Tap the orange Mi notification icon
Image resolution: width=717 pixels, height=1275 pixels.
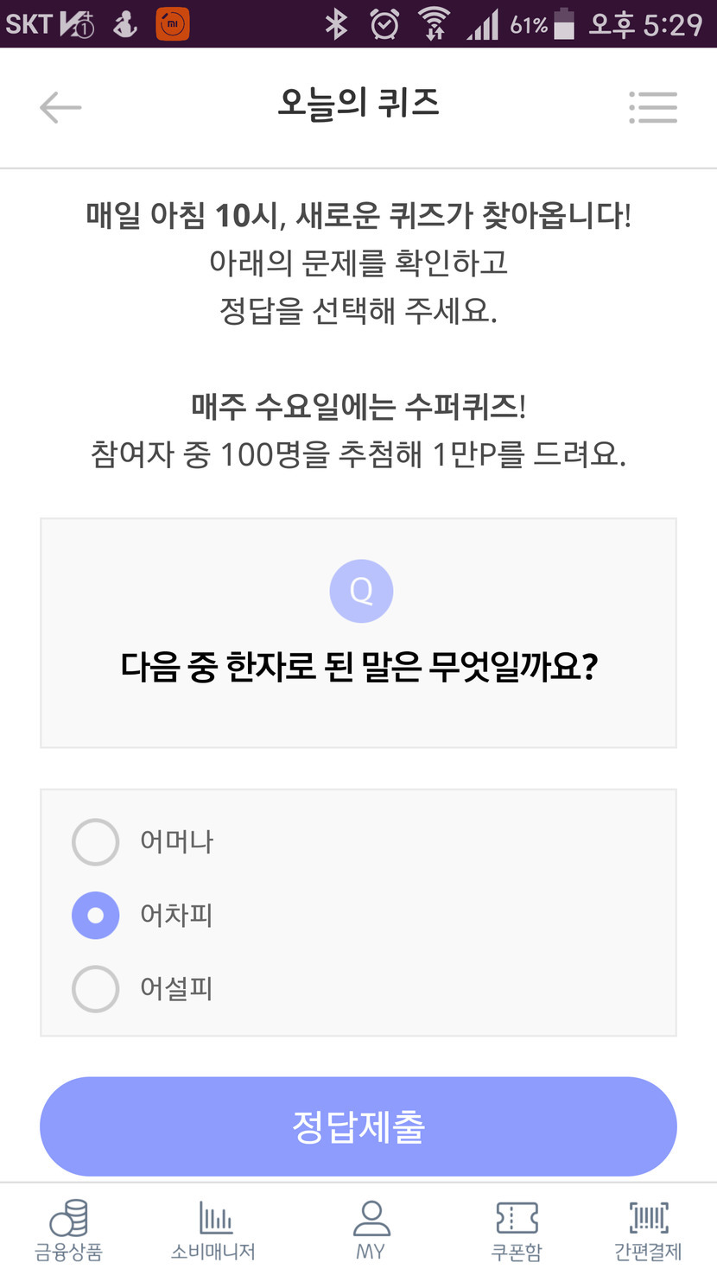(x=173, y=24)
